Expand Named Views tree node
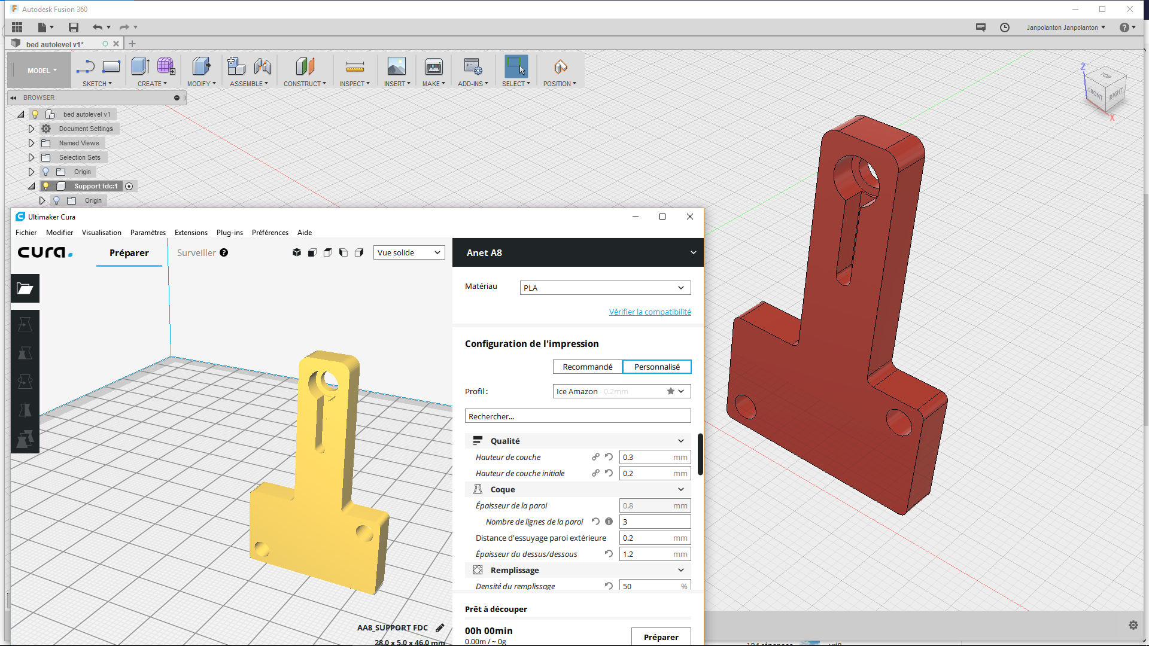 pos(32,143)
